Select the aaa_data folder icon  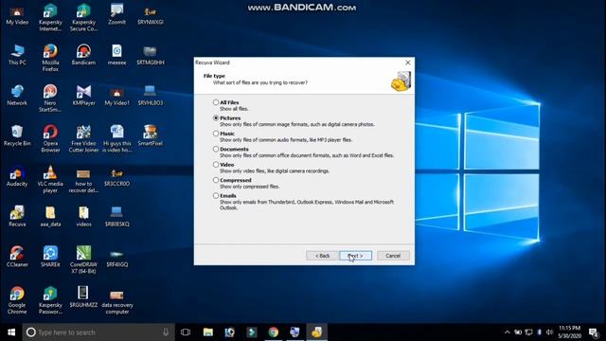50,217
